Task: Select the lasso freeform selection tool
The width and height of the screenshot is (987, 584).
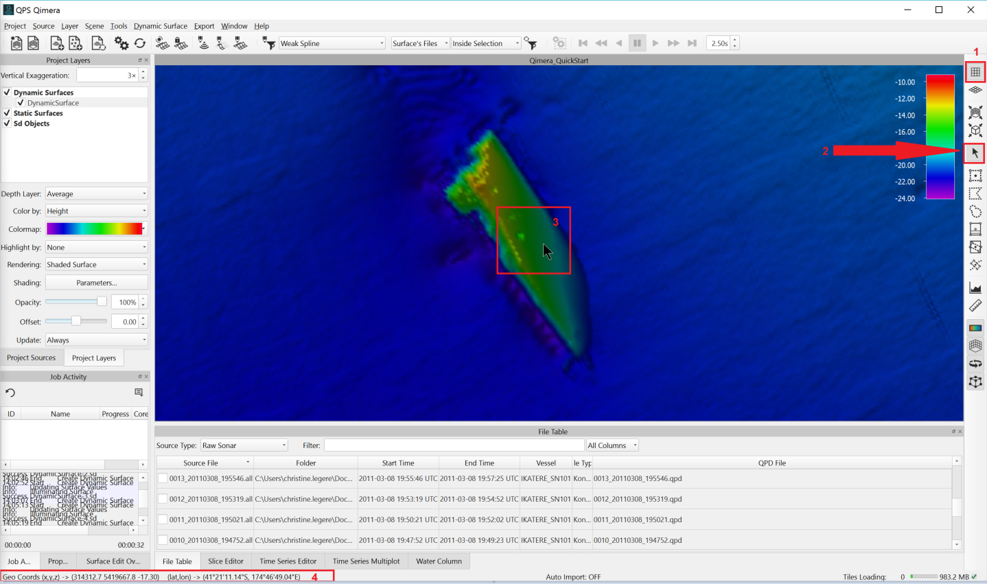Action: 975,211
